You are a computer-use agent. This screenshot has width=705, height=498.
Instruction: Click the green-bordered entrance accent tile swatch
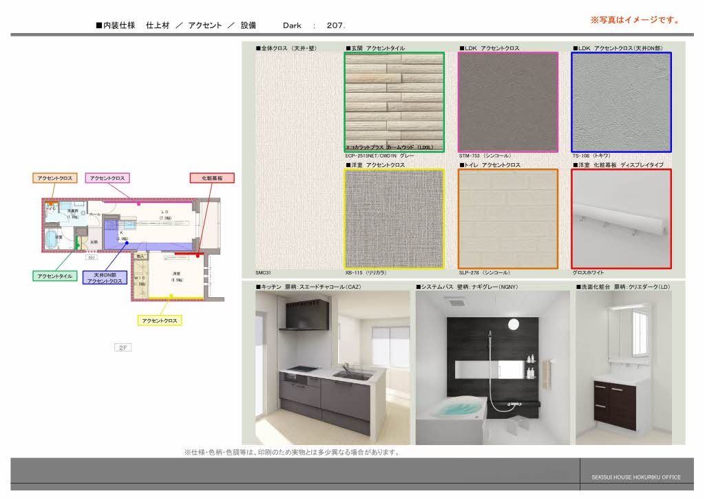[x=394, y=102]
